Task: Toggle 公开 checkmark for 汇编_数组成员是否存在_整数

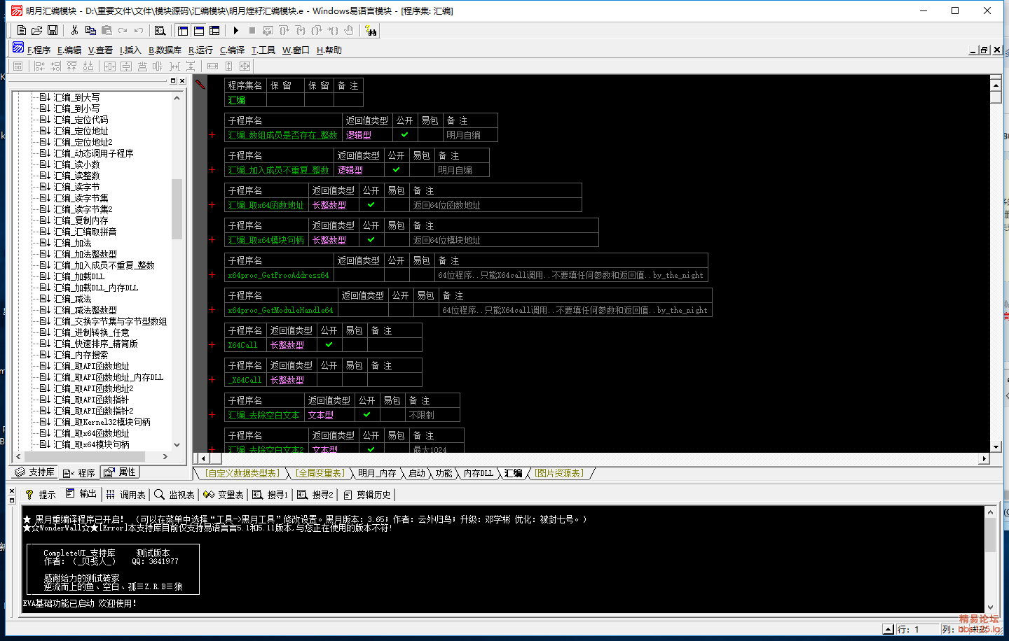Action: pyautogui.click(x=404, y=134)
